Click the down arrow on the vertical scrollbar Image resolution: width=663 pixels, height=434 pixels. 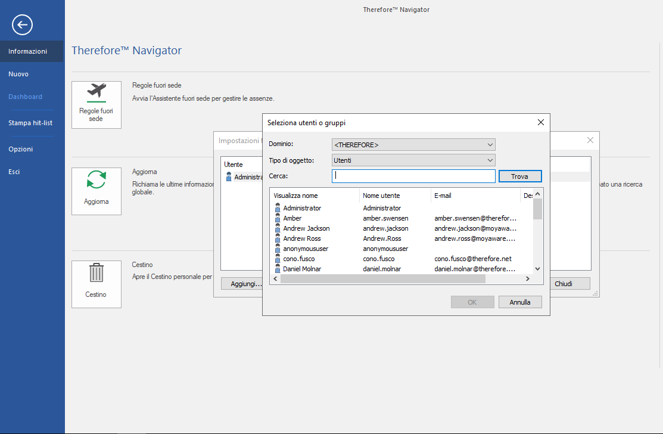pos(537,268)
